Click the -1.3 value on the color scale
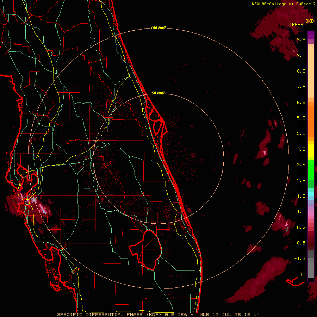317x317 pixels. pos(300,259)
